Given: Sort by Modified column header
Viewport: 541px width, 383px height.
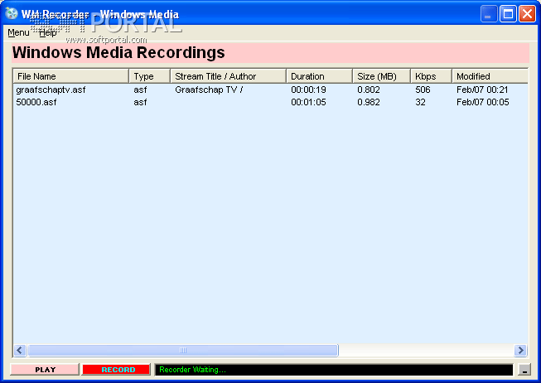Looking at the screenshot, I should coord(490,76).
